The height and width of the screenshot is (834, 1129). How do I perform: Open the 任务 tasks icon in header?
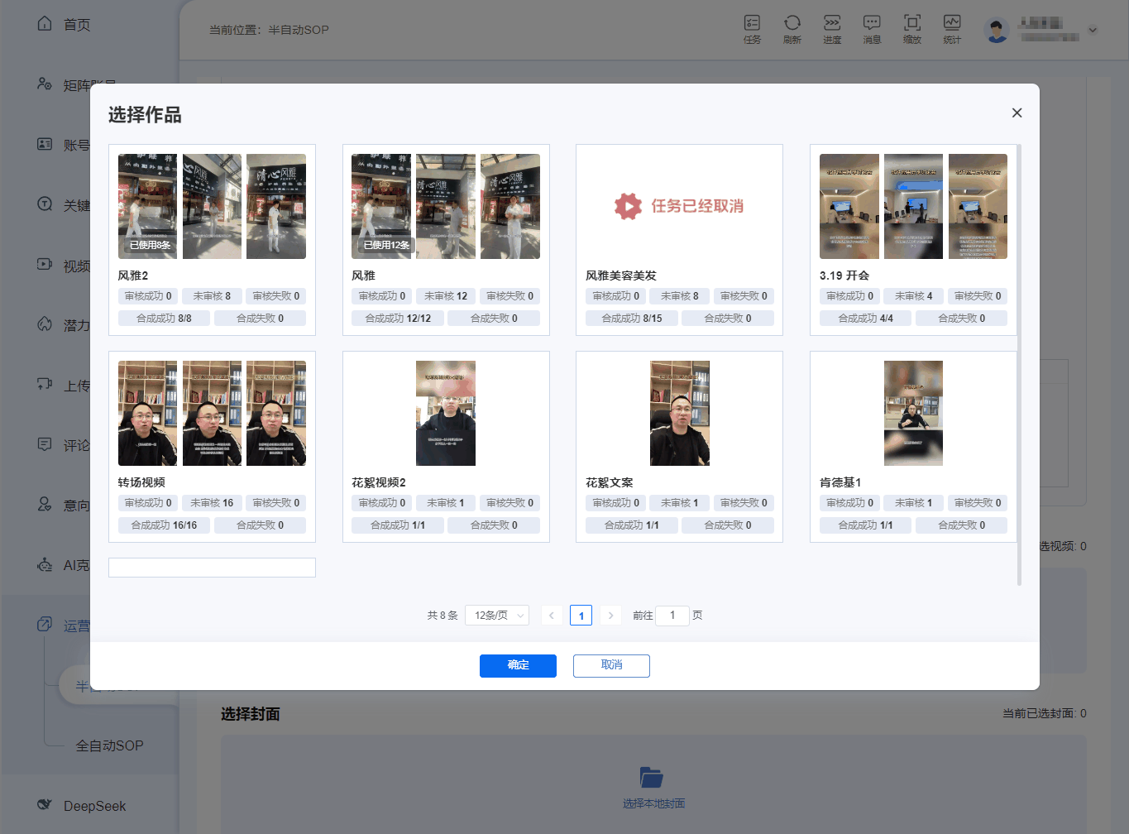coord(752,23)
